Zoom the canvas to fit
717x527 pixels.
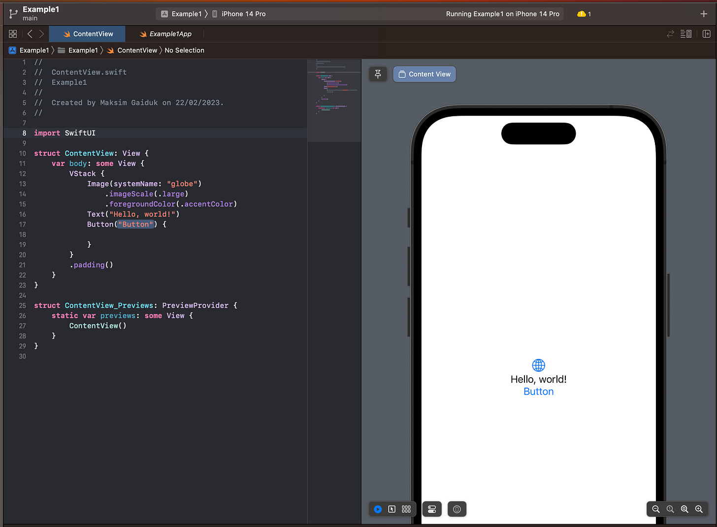[684, 509]
